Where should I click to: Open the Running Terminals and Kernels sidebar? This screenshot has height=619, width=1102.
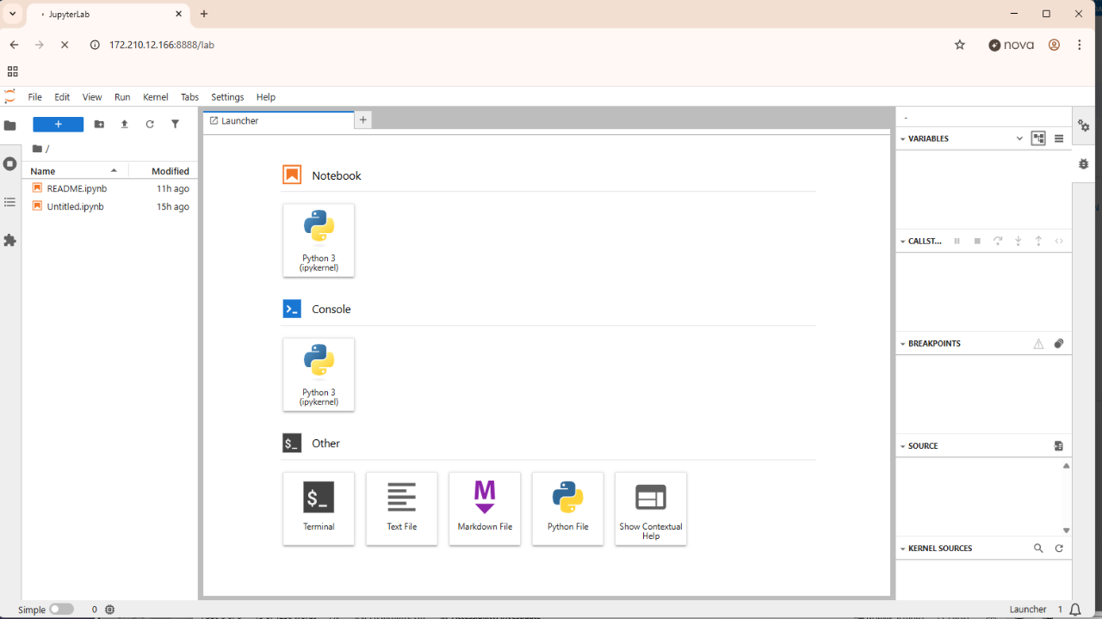click(x=10, y=163)
